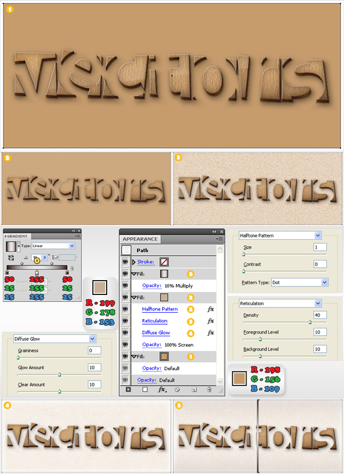
Task: Toggle visibility of Halftone Pattern effect
Action: tap(126, 309)
